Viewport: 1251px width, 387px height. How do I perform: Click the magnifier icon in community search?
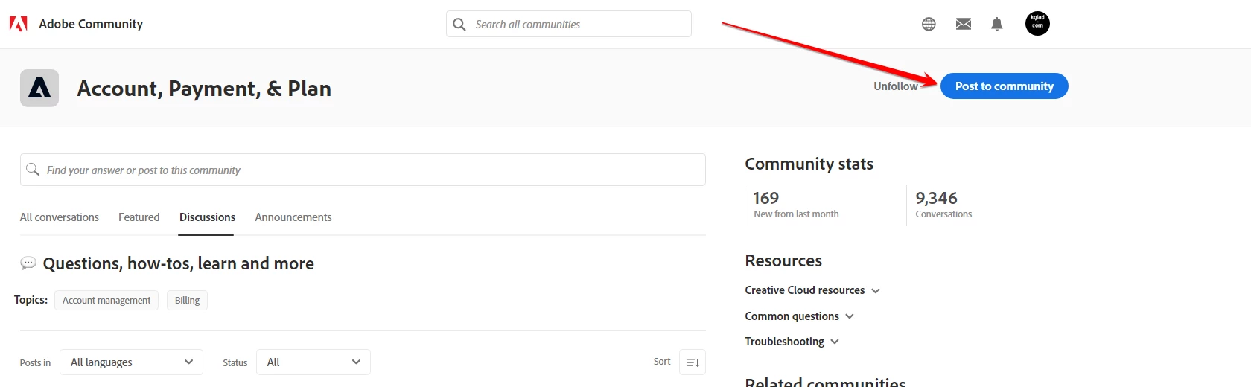click(x=33, y=170)
